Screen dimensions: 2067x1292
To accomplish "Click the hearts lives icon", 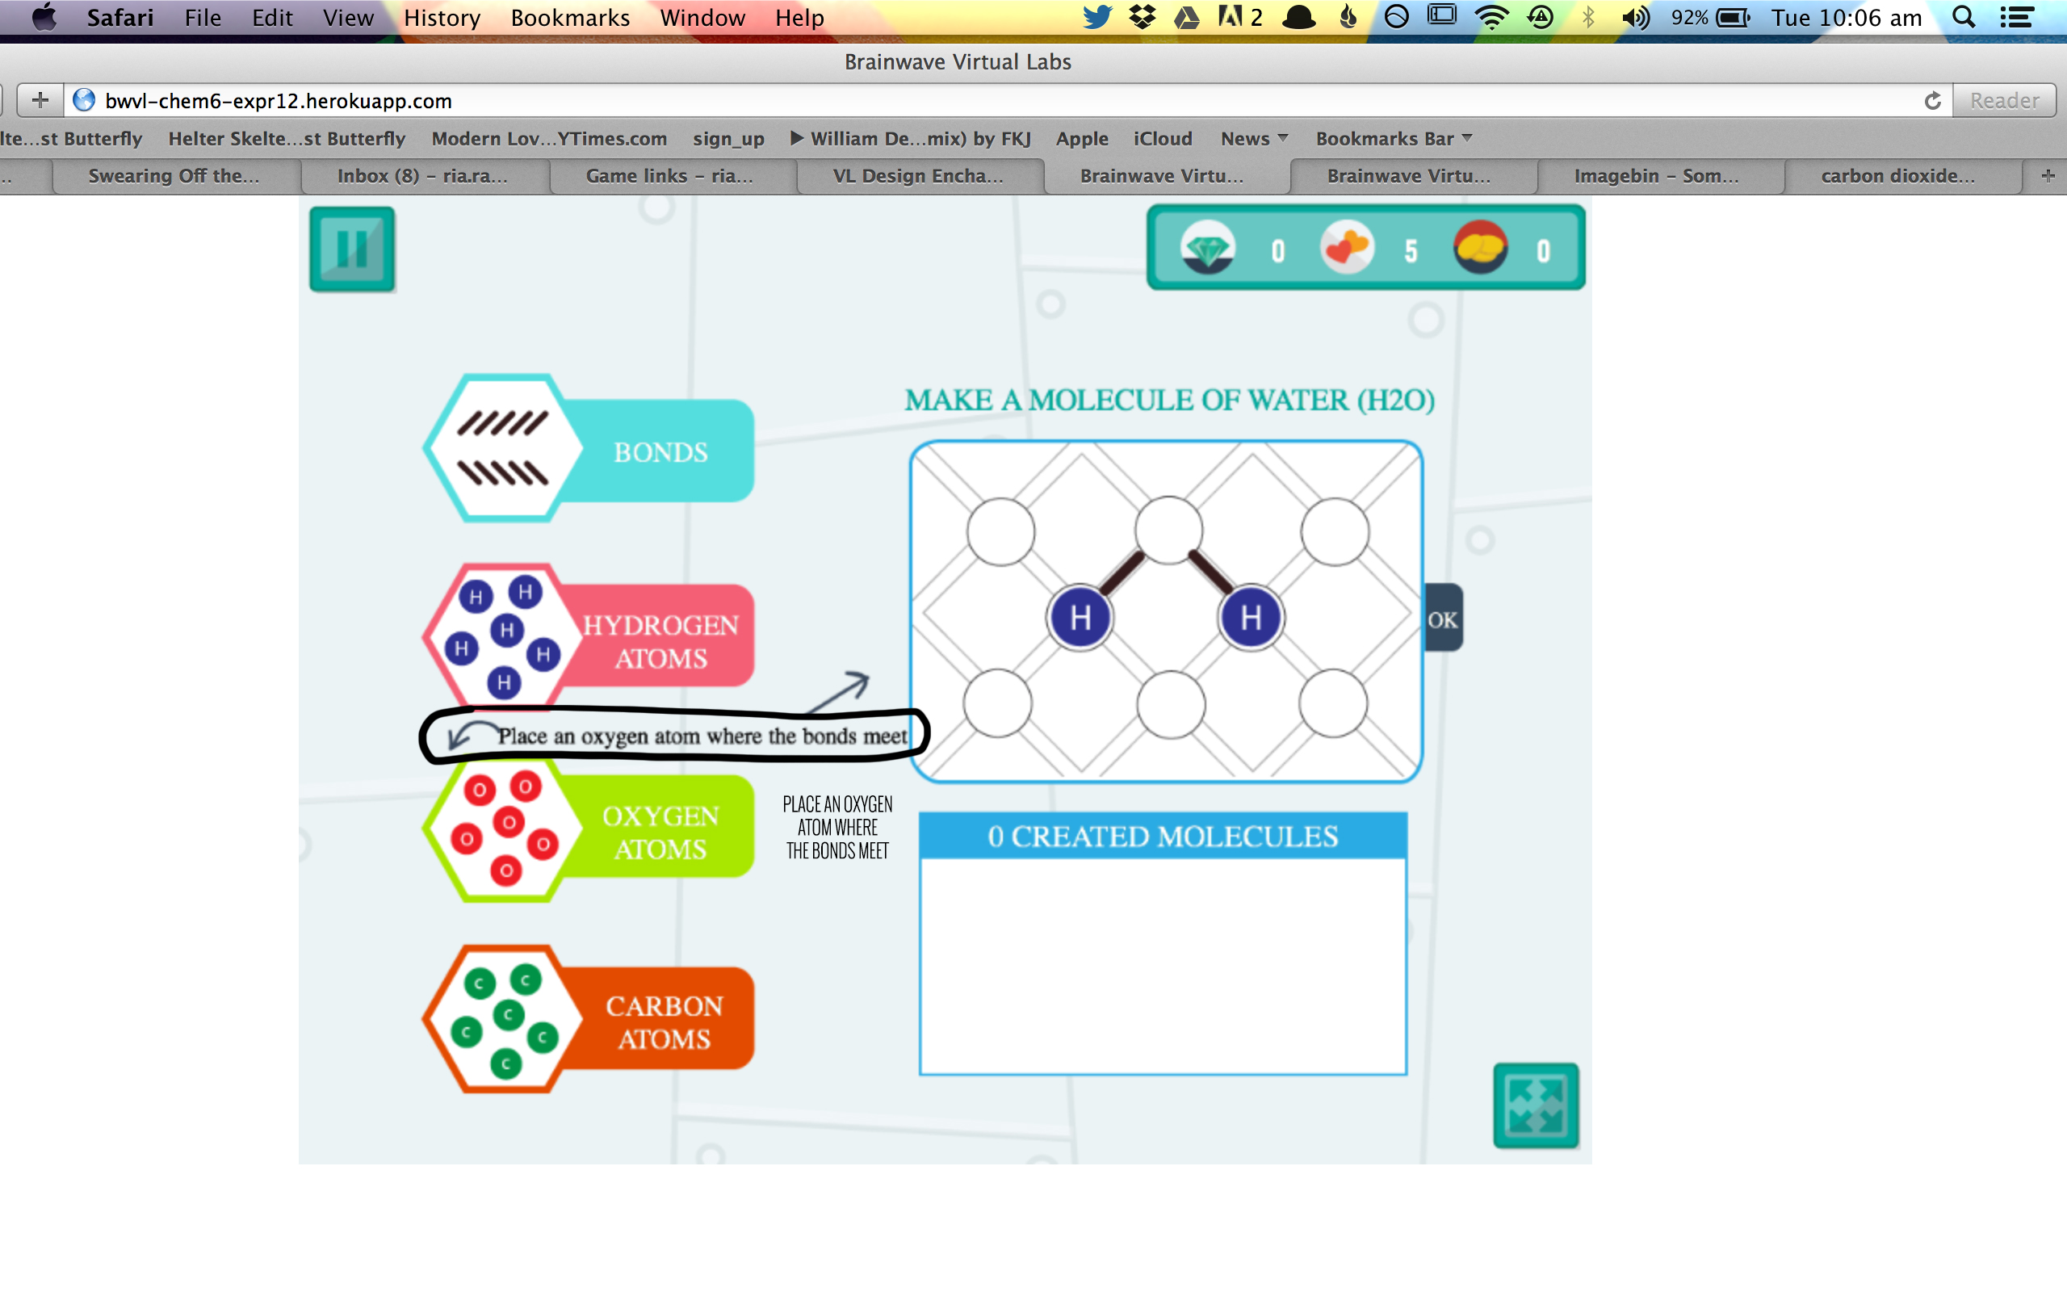I will pyautogui.click(x=1347, y=248).
